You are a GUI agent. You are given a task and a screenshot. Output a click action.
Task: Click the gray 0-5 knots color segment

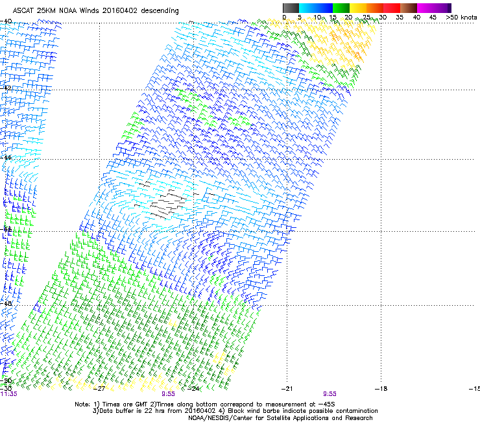tap(291, 8)
